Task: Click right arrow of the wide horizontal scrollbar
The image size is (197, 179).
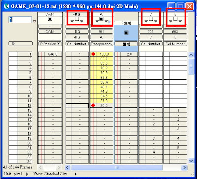Action: (x=184, y=167)
